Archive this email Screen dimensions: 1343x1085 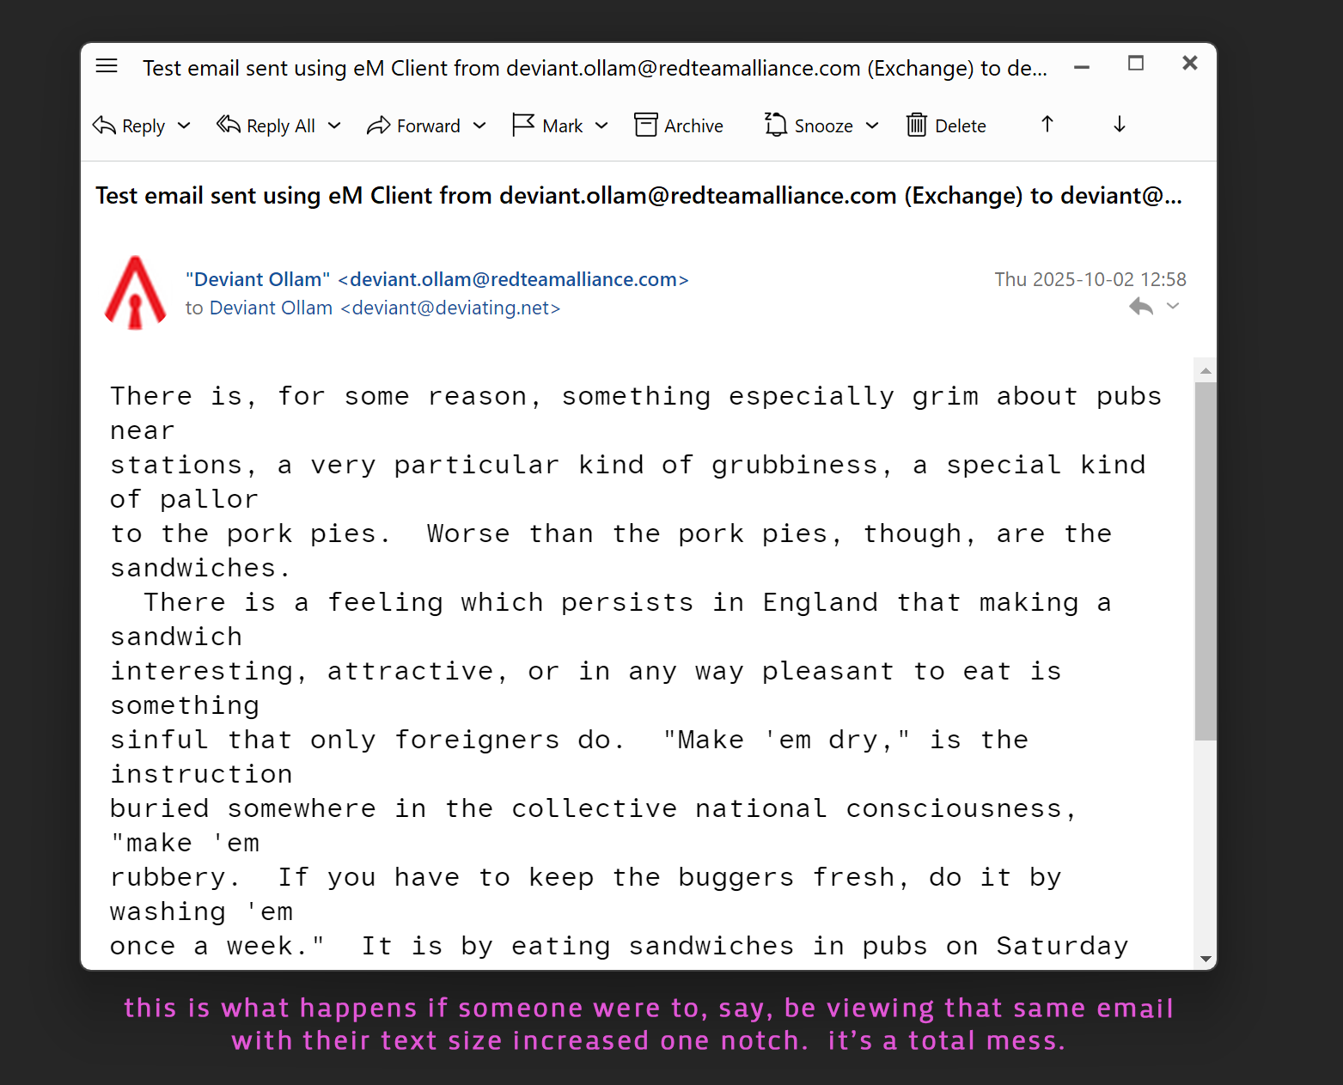(x=679, y=125)
